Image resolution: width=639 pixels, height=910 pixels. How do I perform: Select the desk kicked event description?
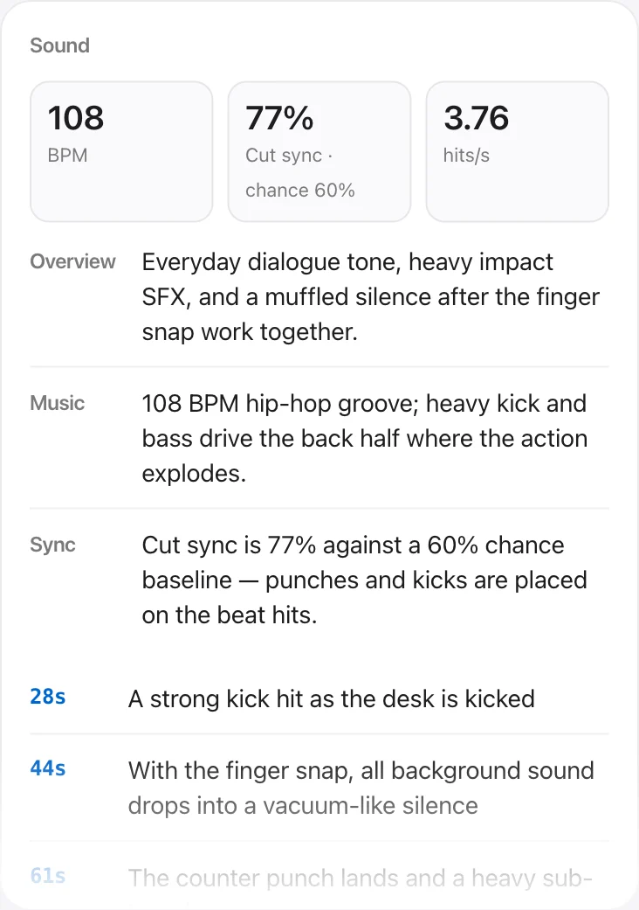click(332, 698)
